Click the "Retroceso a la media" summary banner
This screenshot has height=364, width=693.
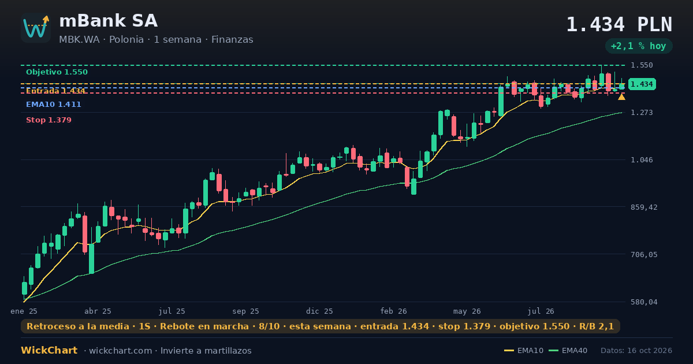(321, 326)
